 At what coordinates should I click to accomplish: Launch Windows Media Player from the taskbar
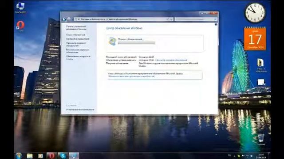point(40,156)
